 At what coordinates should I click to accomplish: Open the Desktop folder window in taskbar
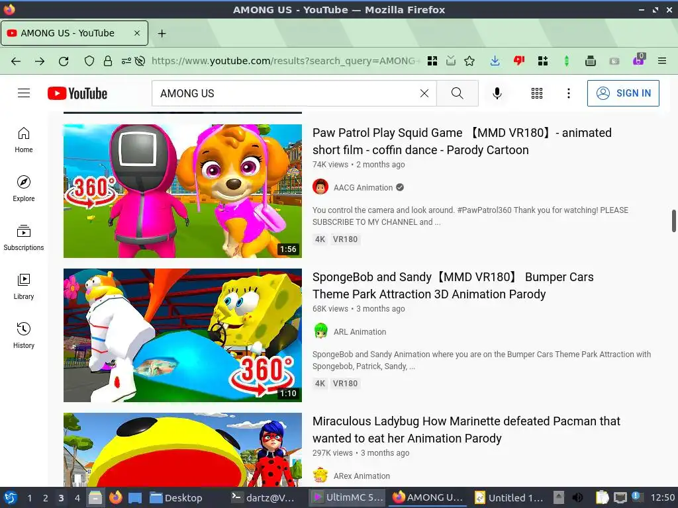(x=176, y=497)
